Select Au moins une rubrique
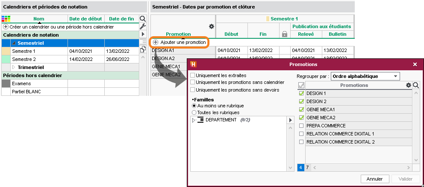Screen dimensions: 424x187 tap(194, 106)
